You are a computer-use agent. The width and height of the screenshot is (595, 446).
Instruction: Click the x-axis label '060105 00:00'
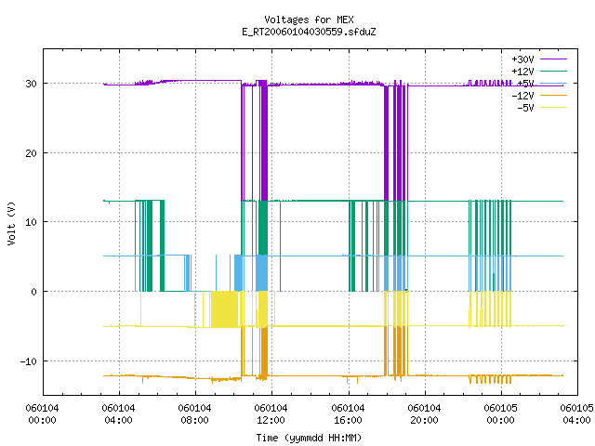click(500, 414)
